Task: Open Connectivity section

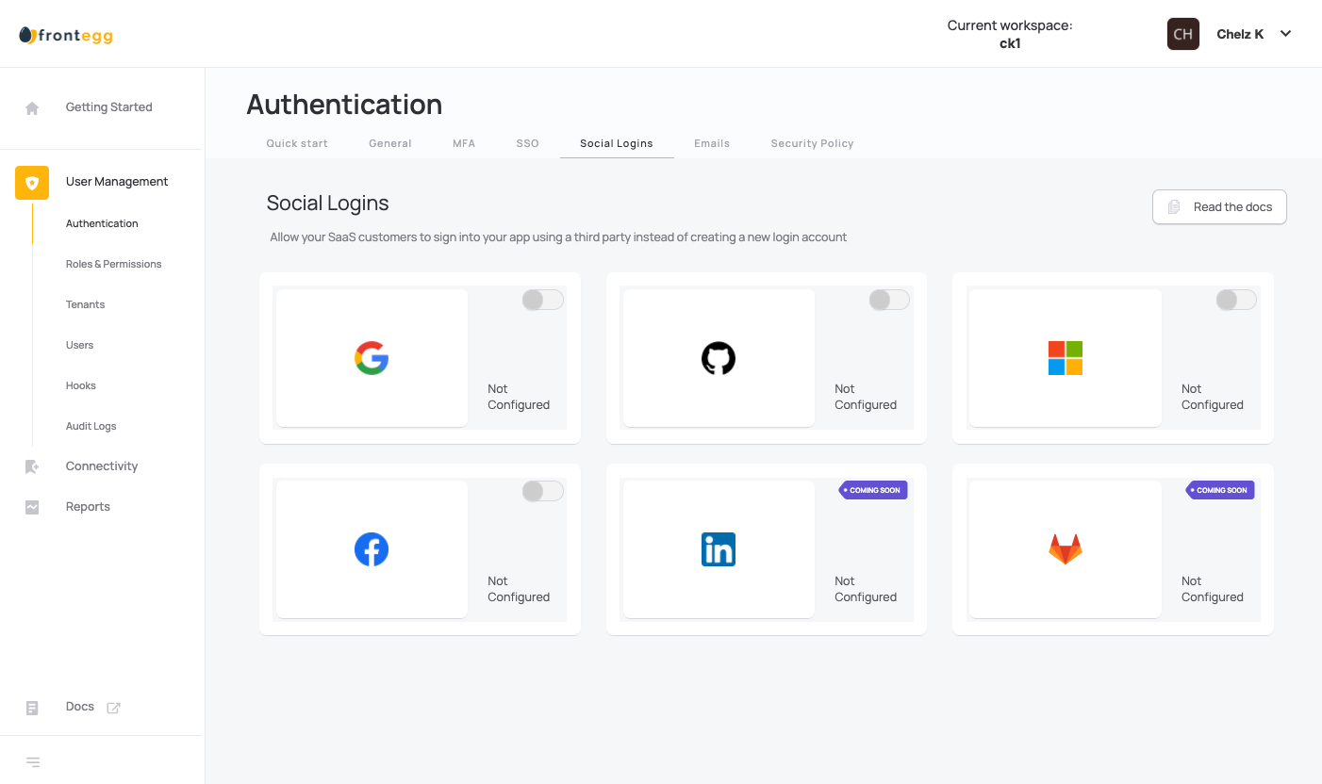Action: [102, 466]
